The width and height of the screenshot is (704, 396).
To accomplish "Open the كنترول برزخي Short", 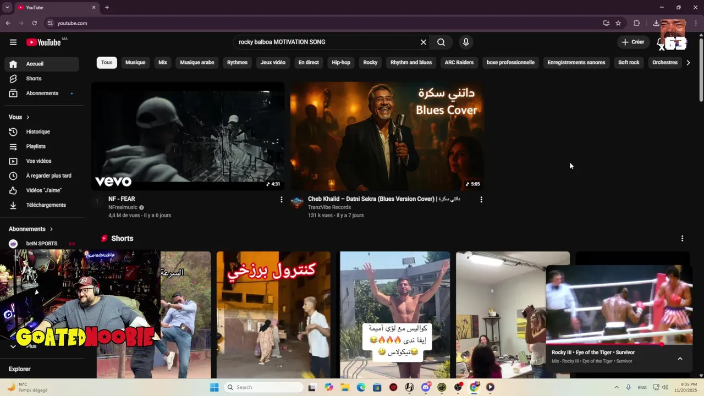I will click(x=273, y=315).
